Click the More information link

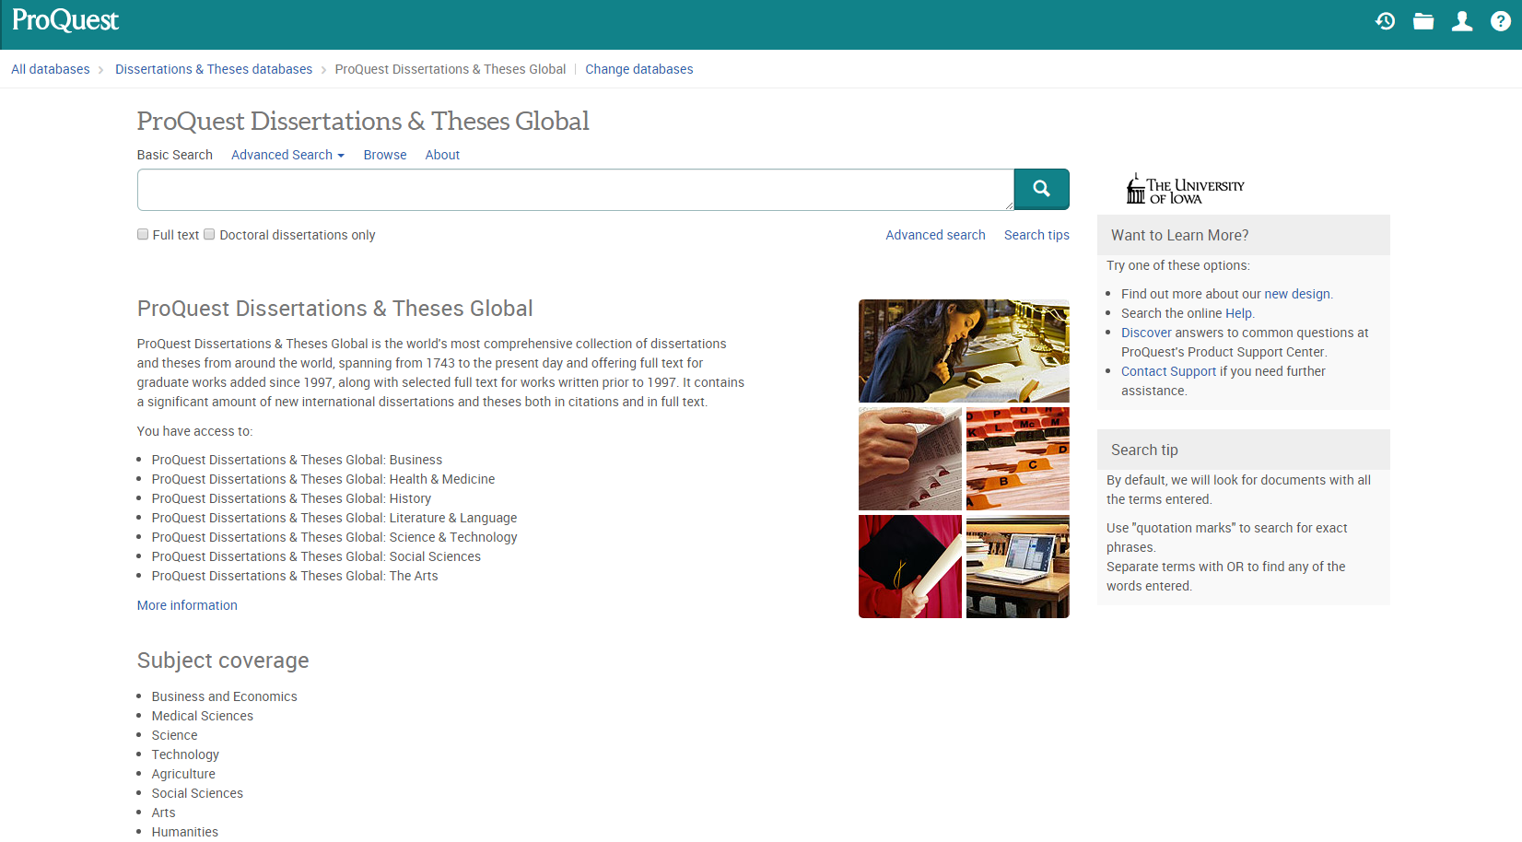(187, 605)
